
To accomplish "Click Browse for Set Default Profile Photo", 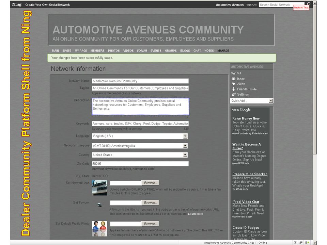I will [150, 224].
